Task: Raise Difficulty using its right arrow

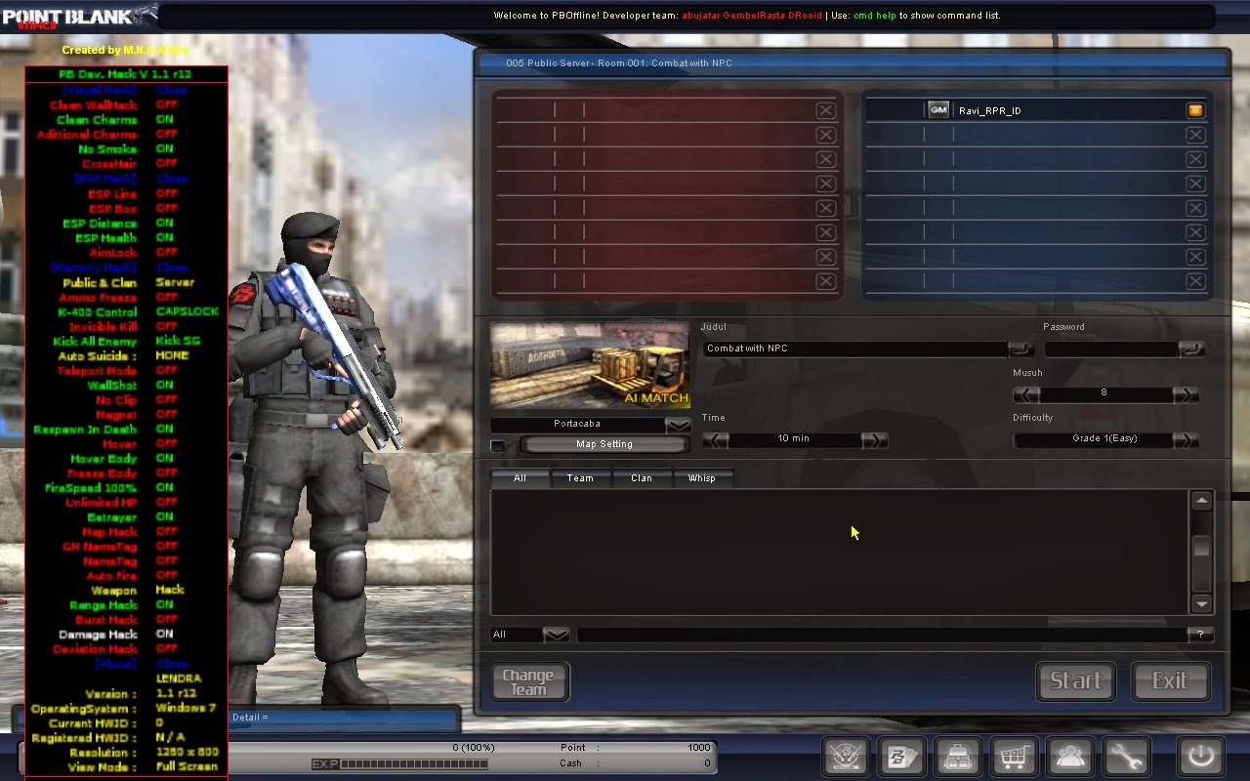Action: (1186, 439)
